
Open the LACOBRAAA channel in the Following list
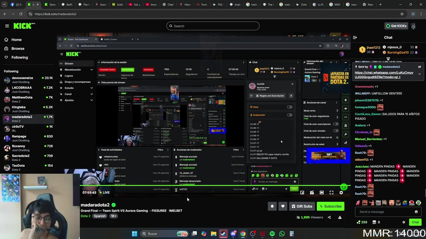28,90
